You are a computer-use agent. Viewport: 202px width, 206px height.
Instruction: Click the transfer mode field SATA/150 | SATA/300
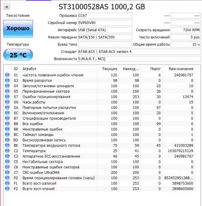click(x=105, y=37)
